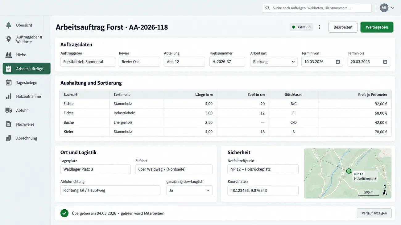Click the Revier Ost field

coord(139,62)
